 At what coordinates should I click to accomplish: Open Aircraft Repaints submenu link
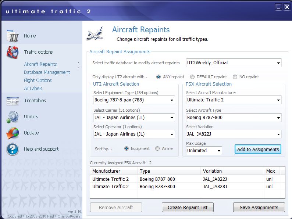click(40, 64)
